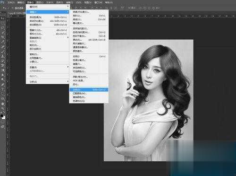Screen dimensions: 236x176
Task: Expand the Image Rotation submenu
Action: (48, 38)
